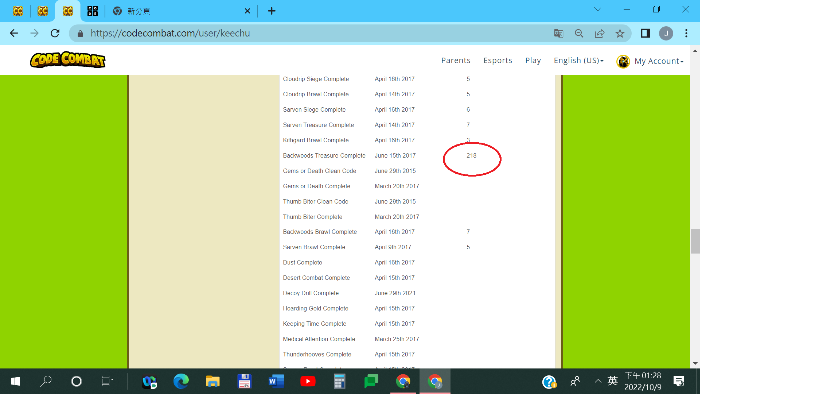Open the Esports nav item
The image size is (815, 394).
point(498,61)
